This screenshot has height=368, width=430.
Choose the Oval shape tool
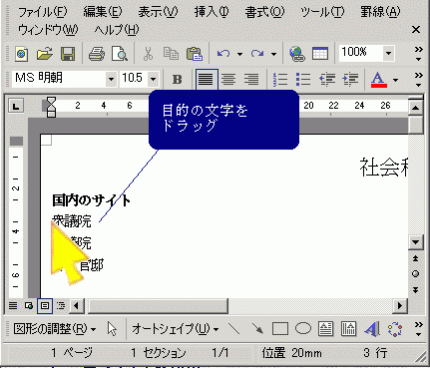303,329
